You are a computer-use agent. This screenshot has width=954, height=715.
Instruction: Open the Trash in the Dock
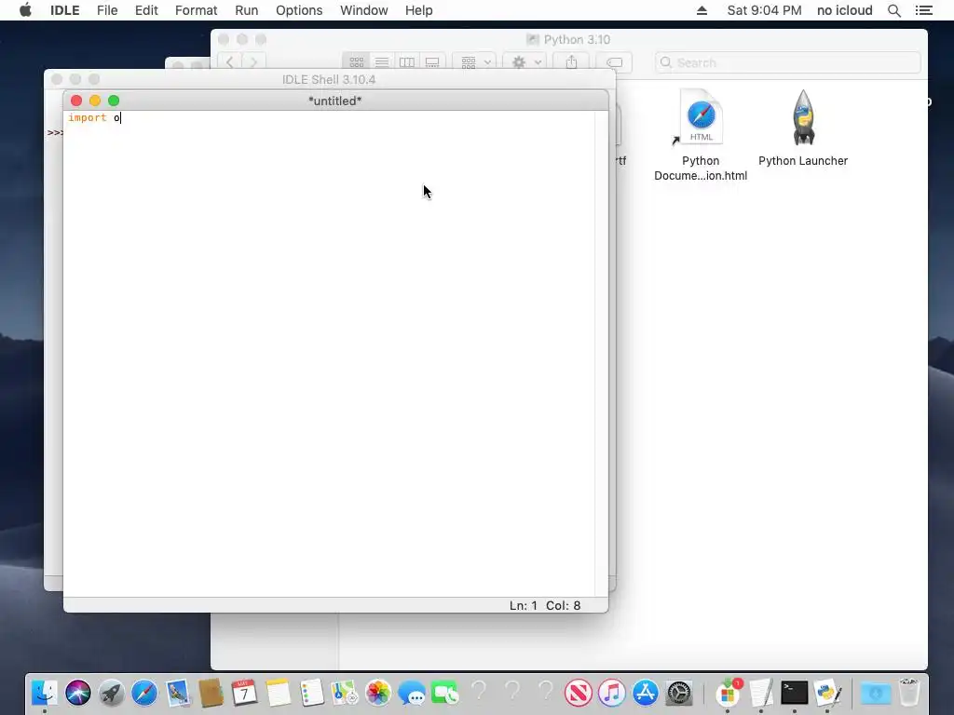pos(909,693)
